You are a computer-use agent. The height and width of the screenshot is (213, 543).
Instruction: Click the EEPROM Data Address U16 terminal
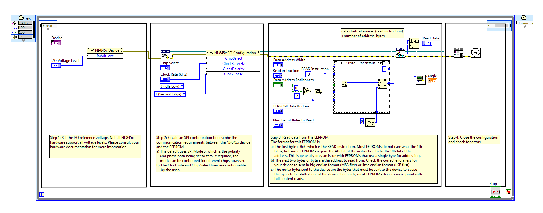278,111
